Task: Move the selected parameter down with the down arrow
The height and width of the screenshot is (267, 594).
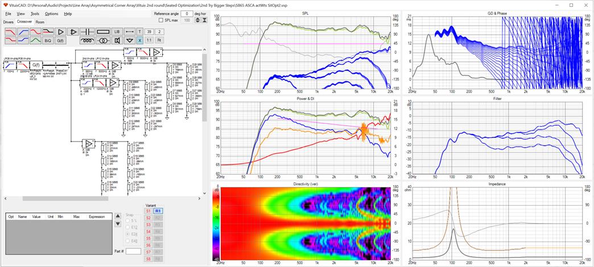Action: (118, 224)
